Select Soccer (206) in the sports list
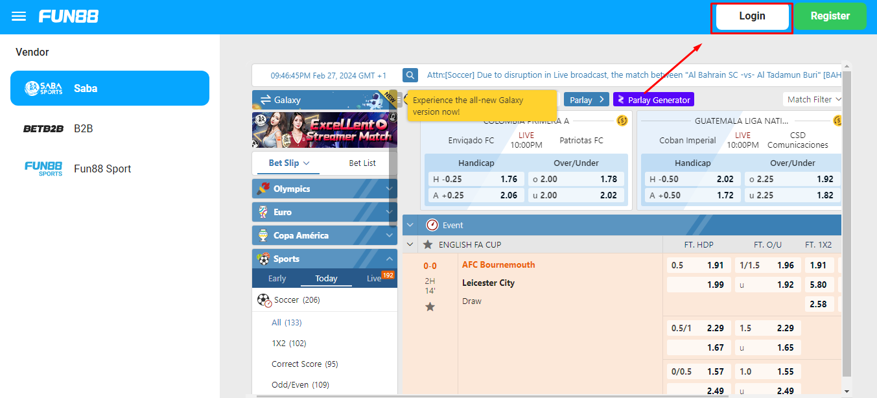The height and width of the screenshot is (398, 877). pos(325,300)
